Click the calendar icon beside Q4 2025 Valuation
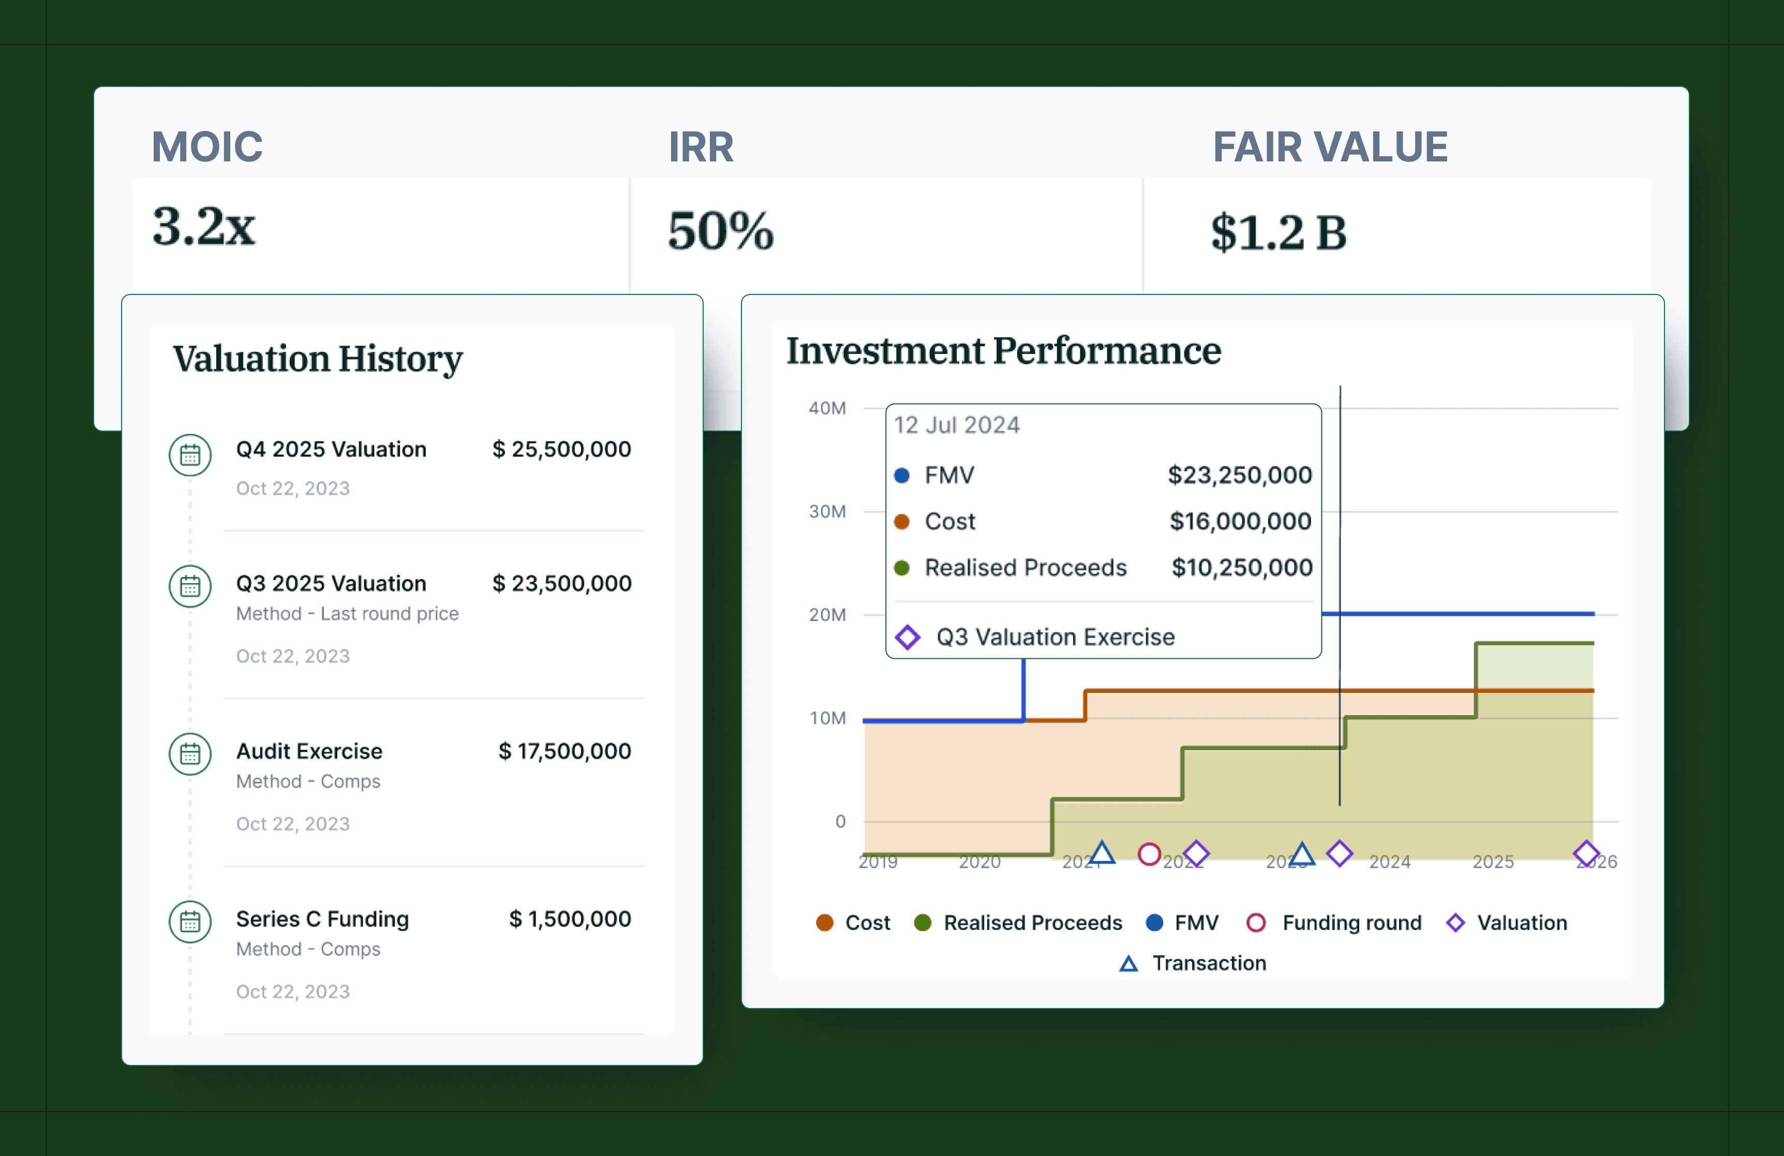Viewport: 1784px width, 1156px height. pos(190,455)
